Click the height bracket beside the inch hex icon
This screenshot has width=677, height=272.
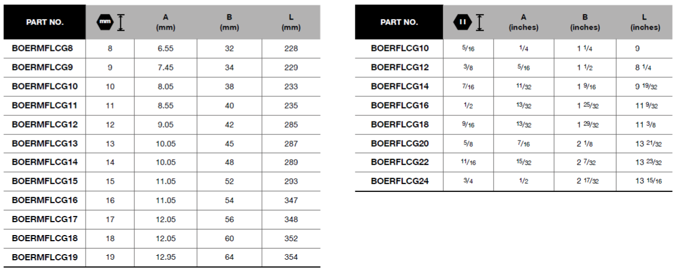(x=479, y=22)
